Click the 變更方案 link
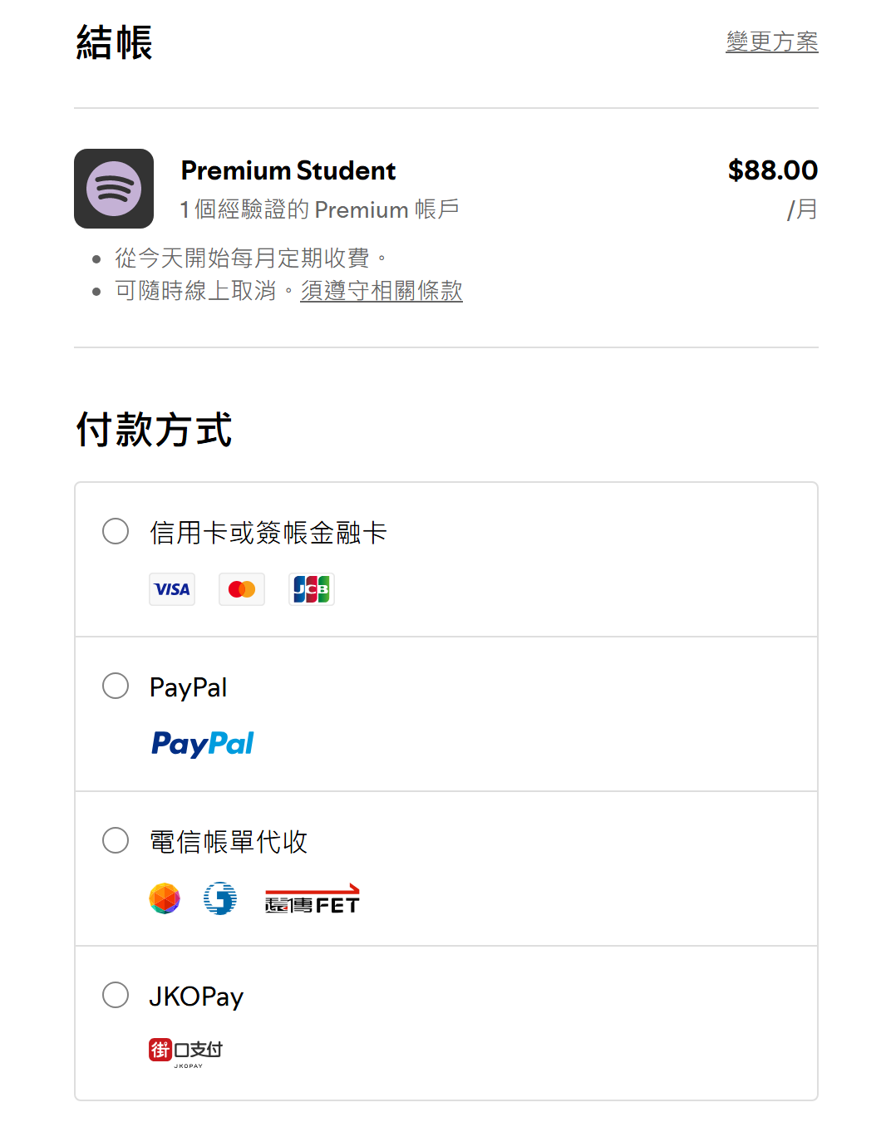The width and height of the screenshot is (886, 1122). 771,41
